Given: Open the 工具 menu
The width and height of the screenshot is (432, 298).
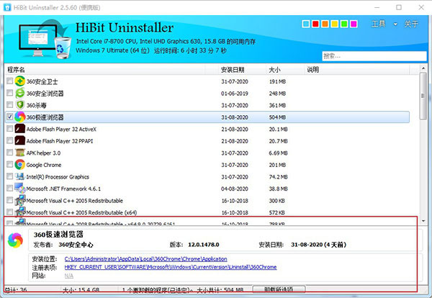Looking at the screenshot, I should tap(379, 24).
